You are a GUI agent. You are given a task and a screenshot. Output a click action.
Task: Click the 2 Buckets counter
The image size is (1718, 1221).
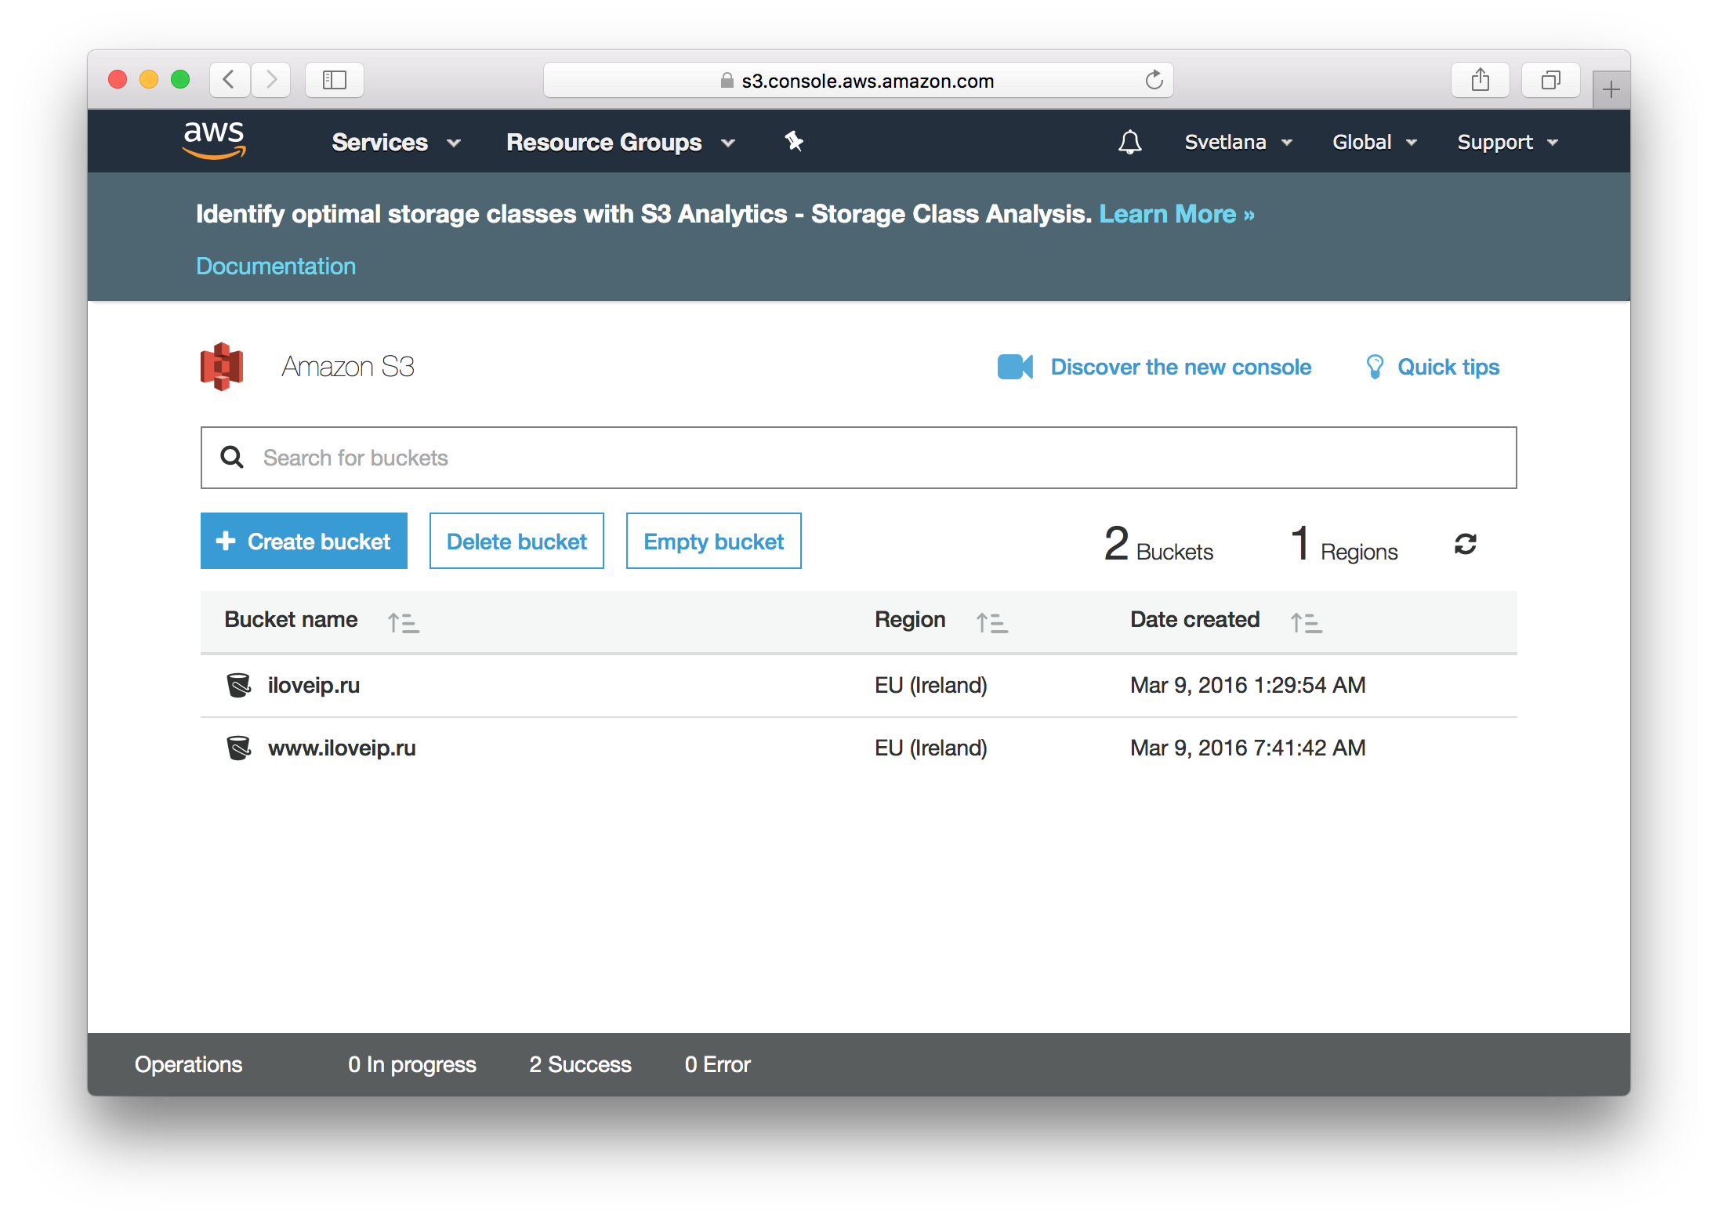(x=1158, y=544)
